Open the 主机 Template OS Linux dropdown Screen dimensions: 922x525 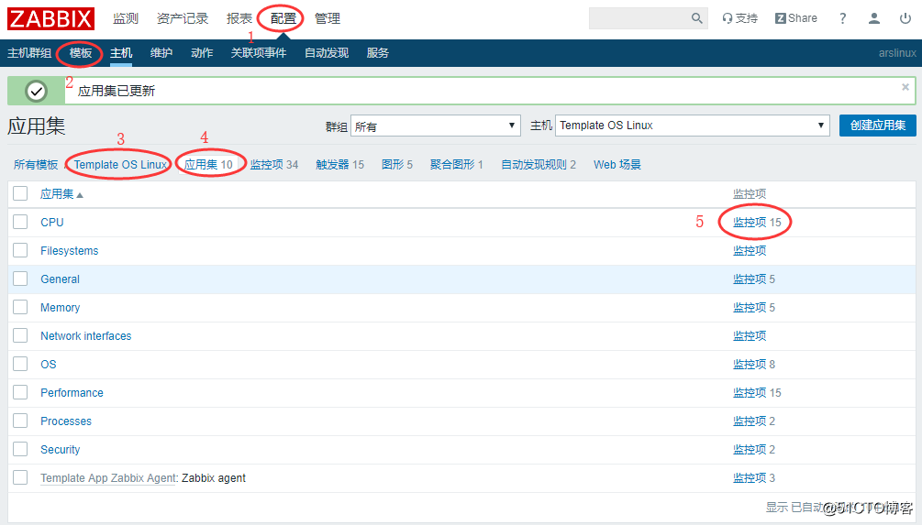tap(692, 126)
